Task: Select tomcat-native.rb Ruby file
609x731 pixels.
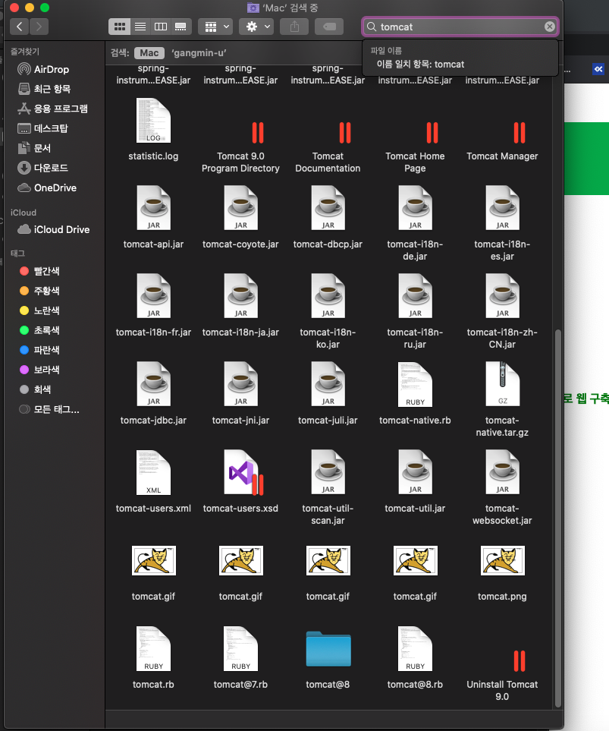Action: tap(415, 384)
